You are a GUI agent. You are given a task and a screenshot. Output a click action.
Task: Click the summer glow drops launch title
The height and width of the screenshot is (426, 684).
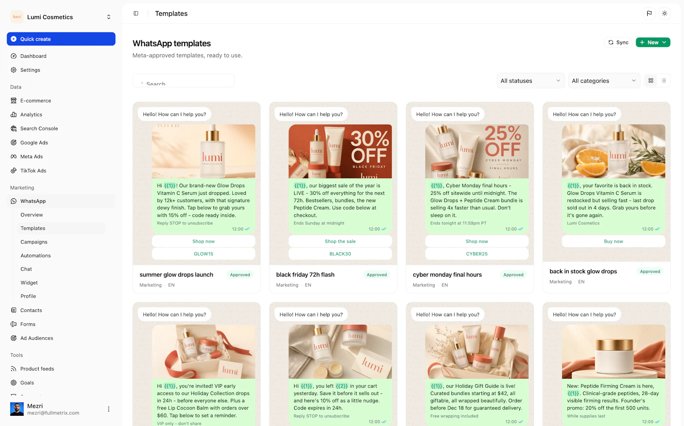coord(176,275)
